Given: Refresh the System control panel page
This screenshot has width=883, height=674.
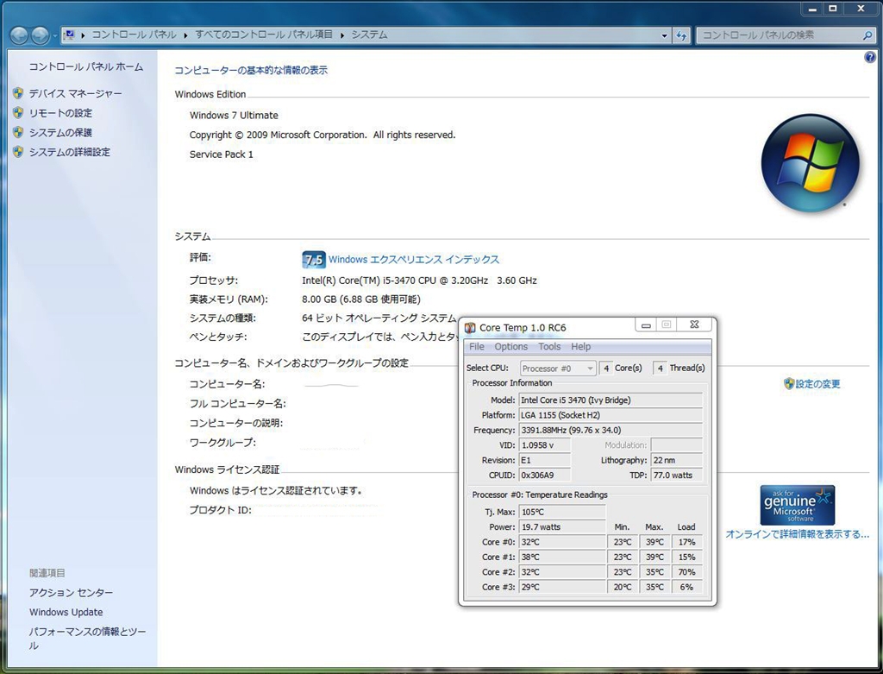Looking at the screenshot, I should pos(681,35).
